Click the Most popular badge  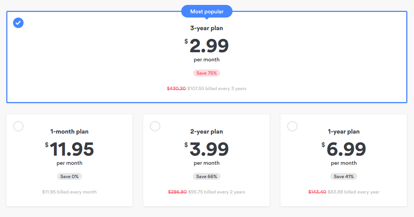point(207,12)
